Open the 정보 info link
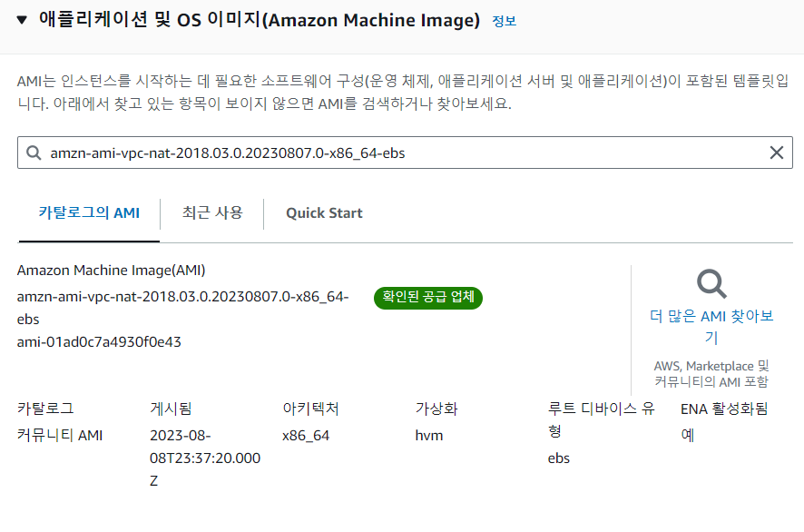 tap(504, 21)
